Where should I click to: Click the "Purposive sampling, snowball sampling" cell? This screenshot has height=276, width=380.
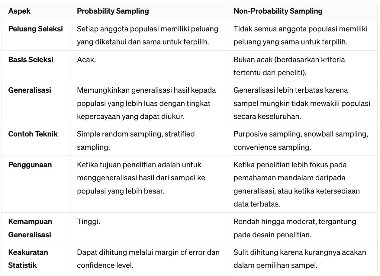click(301, 140)
